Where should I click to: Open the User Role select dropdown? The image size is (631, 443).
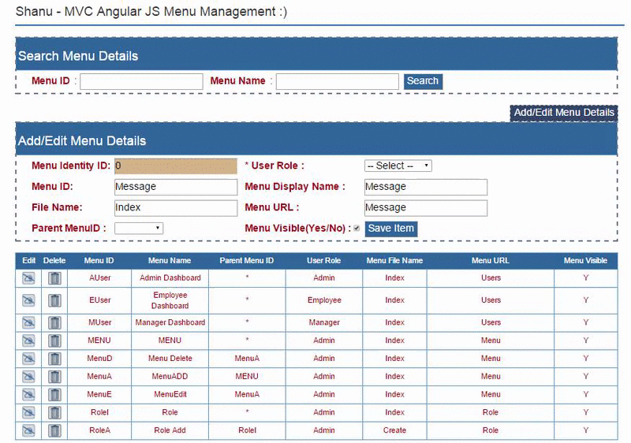398,166
